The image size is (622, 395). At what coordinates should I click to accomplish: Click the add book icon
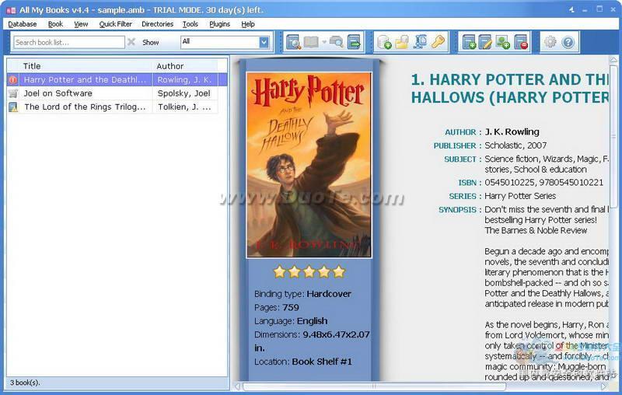pyautogui.click(x=469, y=42)
